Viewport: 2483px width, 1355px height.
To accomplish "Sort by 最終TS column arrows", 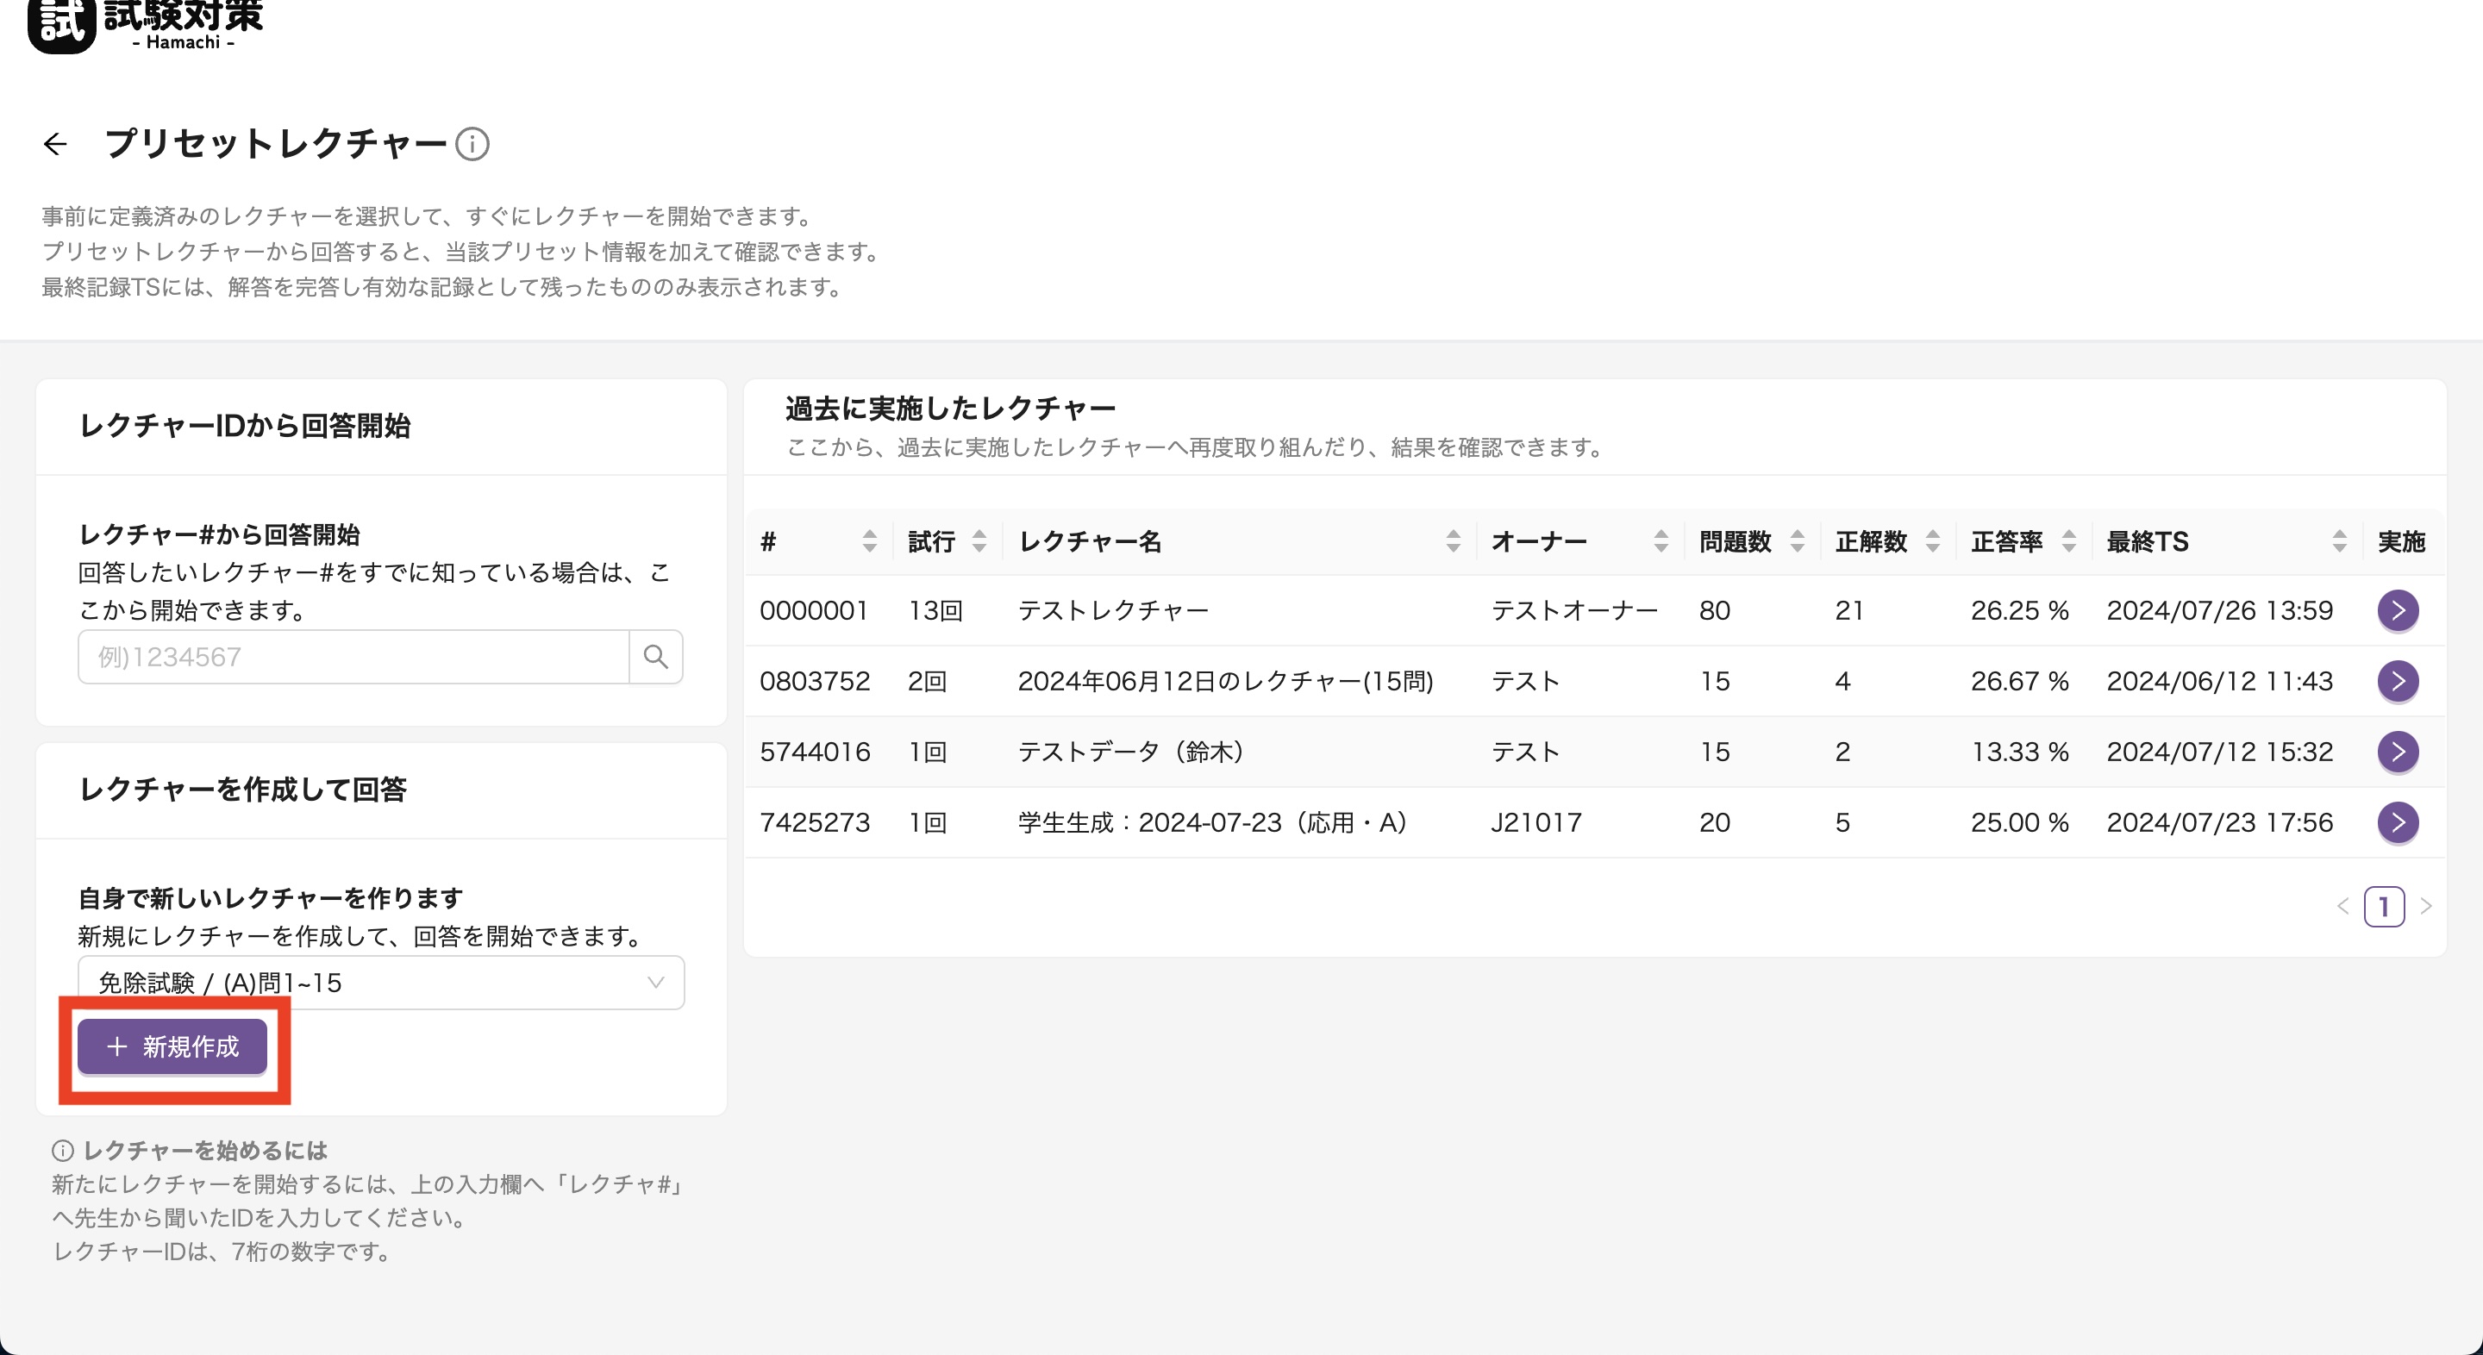I will click(x=2339, y=541).
